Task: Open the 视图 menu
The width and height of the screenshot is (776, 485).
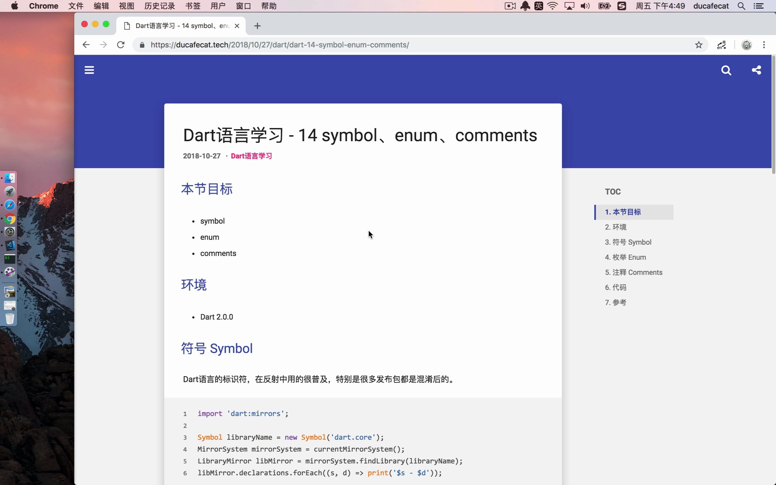Action: pos(127,6)
